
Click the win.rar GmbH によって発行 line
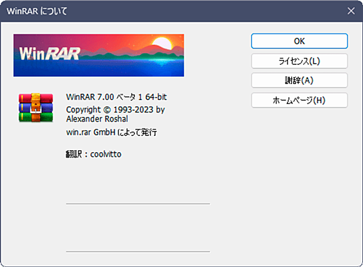(x=112, y=132)
